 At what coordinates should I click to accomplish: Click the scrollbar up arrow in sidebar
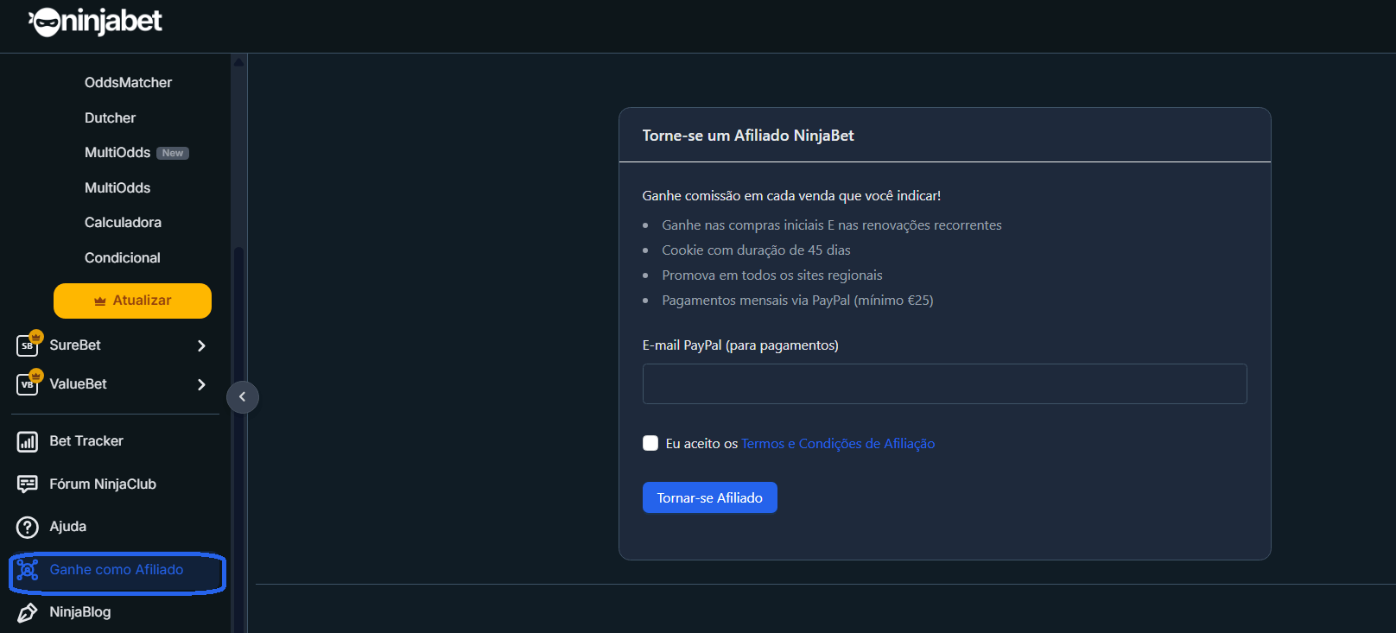(239, 62)
